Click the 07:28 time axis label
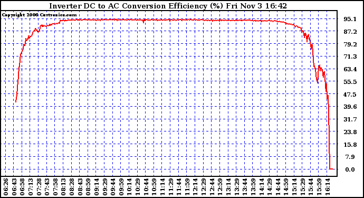The height and width of the screenshot is (198, 364). pos(39,187)
